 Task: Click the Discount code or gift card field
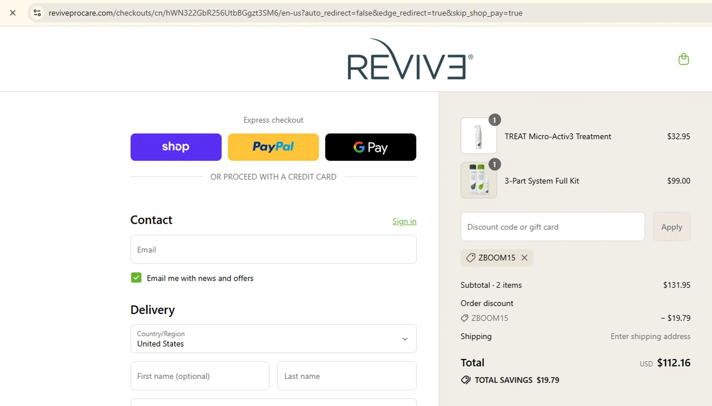pyautogui.click(x=553, y=227)
